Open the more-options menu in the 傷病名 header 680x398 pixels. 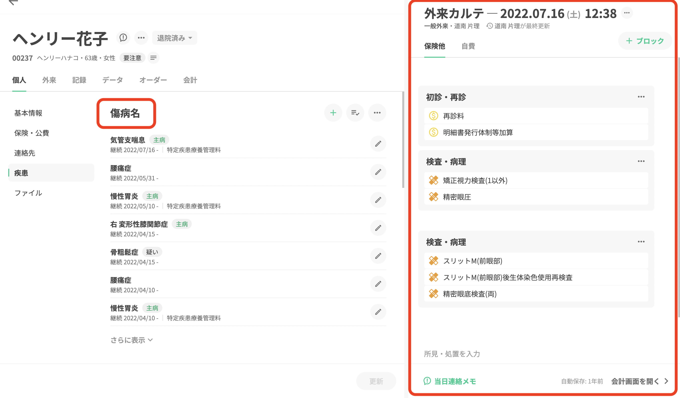pyautogui.click(x=377, y=113)
